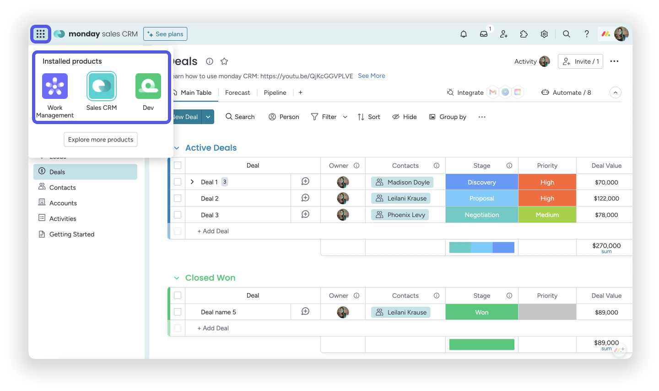The height and width of the screenshot is (391, 659).
Task: Collapse the Active Deals group
Action: (177, 148)
